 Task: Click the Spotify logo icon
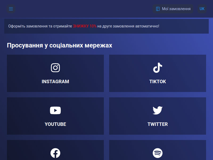pos(158,153)
